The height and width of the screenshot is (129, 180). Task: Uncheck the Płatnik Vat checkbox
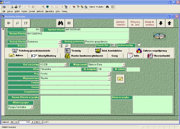coord(114,44)
